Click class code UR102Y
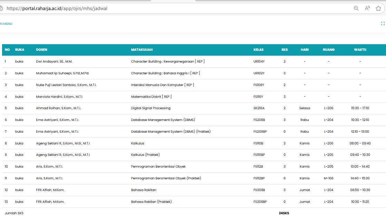 tap(259, 73)
